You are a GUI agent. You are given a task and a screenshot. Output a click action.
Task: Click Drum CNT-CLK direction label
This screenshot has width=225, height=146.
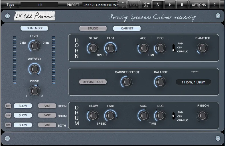click(183, 120)
